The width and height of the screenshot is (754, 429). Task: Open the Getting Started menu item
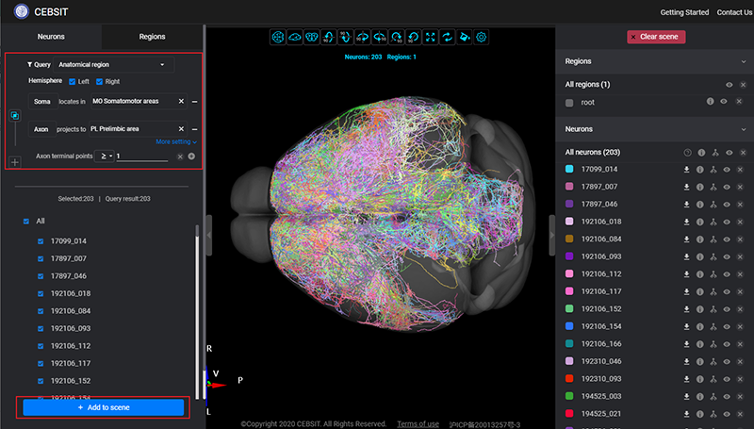point(684,12)
